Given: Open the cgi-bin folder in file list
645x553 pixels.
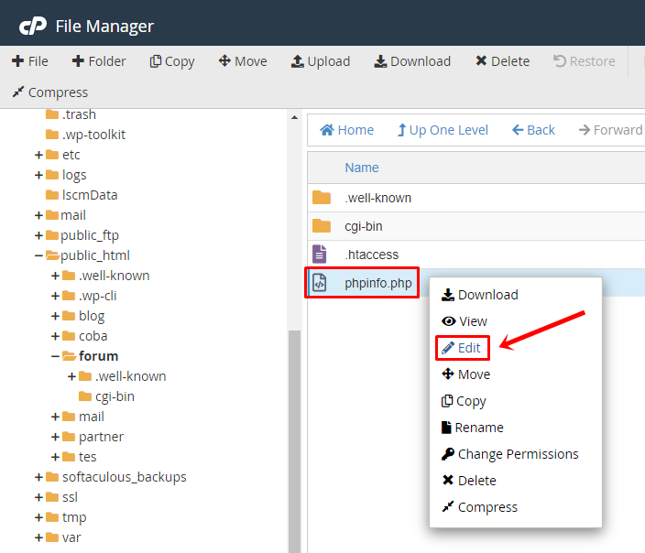Looking at the screenshot, I should 363,226.
